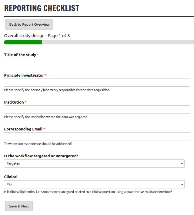Click the green filled progress bar segment
194x215 pixels.
tap(23, 42)
